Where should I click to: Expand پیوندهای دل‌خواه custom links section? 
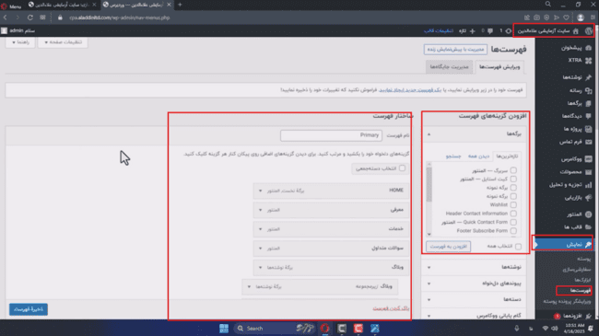474,284
